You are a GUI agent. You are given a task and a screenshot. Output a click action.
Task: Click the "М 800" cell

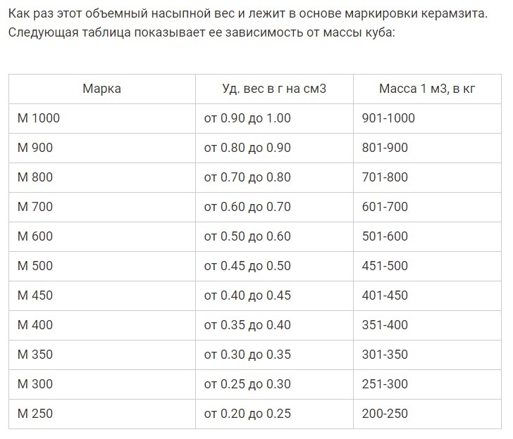pyautogui.click(x=35, y=177)
